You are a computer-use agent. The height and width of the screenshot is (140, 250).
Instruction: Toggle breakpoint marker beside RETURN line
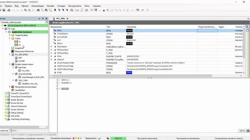pos(59,89)
